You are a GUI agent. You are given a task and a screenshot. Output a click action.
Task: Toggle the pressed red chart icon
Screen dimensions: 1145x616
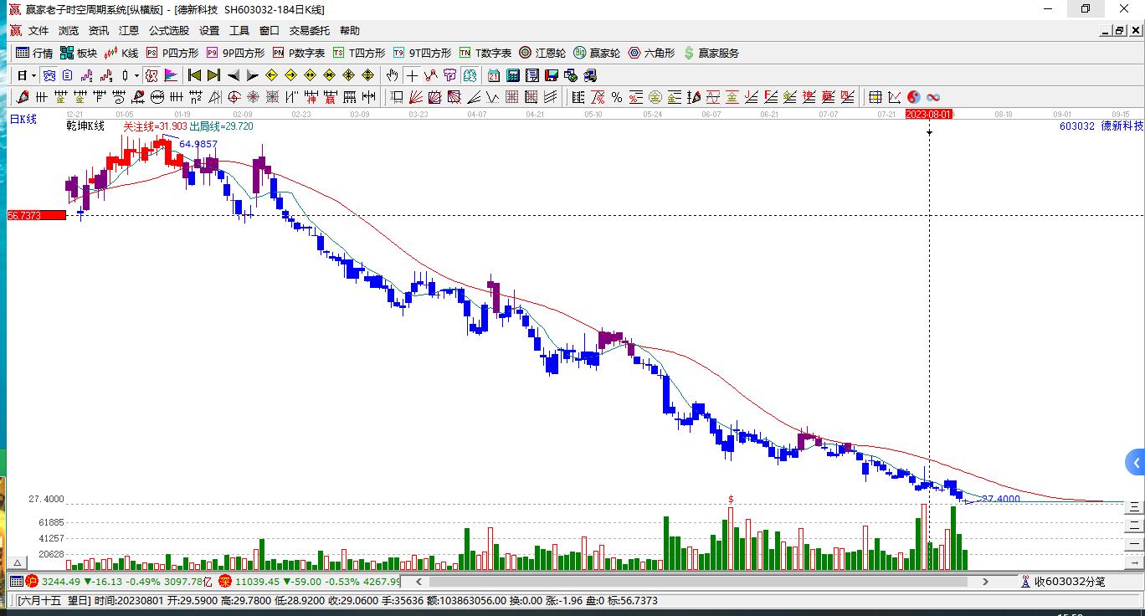[151, 75]
